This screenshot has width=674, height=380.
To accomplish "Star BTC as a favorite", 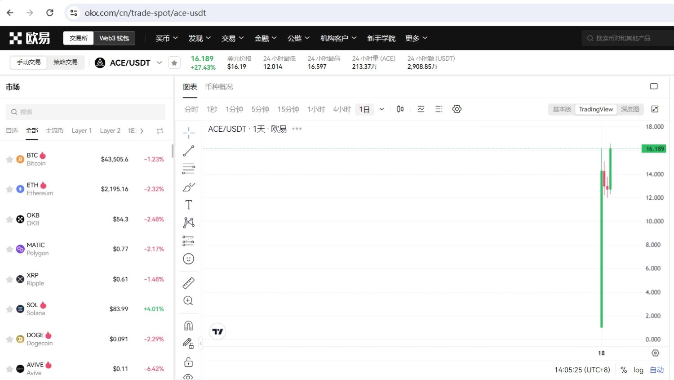I will (x=9, y=159).
